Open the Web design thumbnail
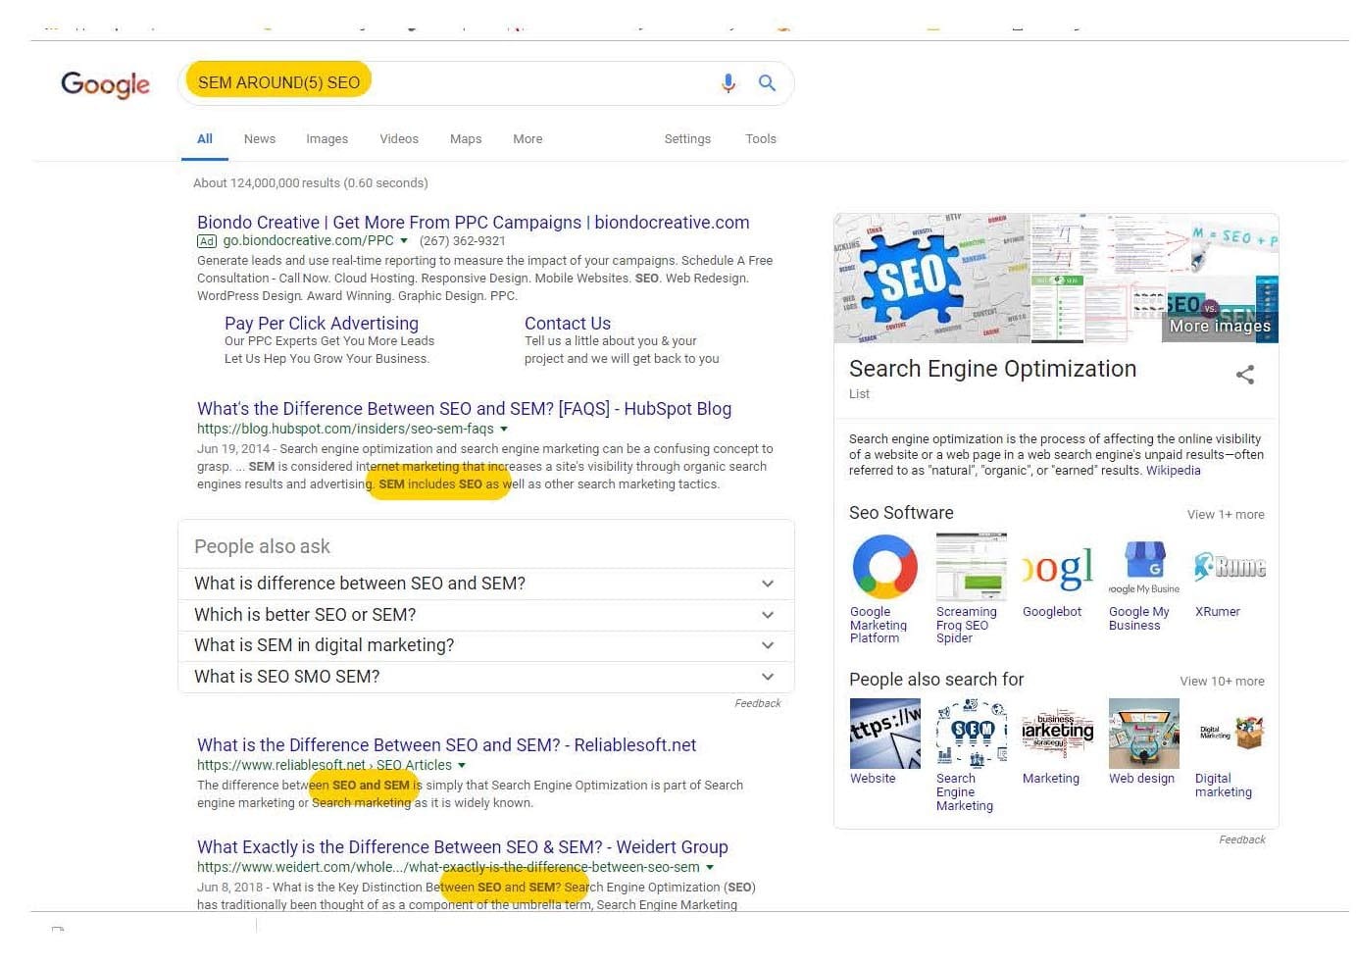 [x=1144, y=734]
